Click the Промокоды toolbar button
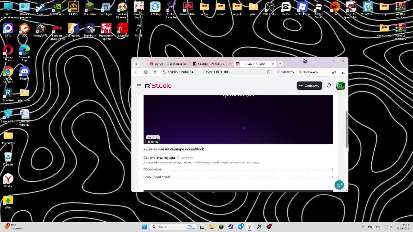This screenshot has width=413, height=232. 308,72
